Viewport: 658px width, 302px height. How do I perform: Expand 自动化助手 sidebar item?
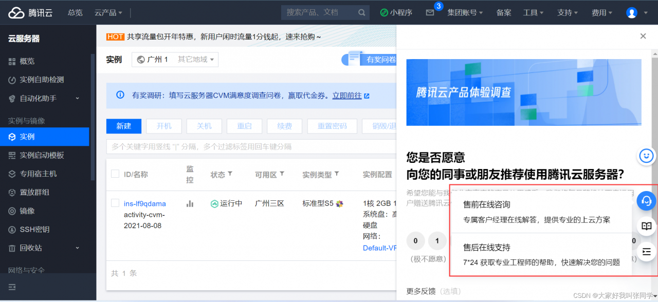coord(78,98)
